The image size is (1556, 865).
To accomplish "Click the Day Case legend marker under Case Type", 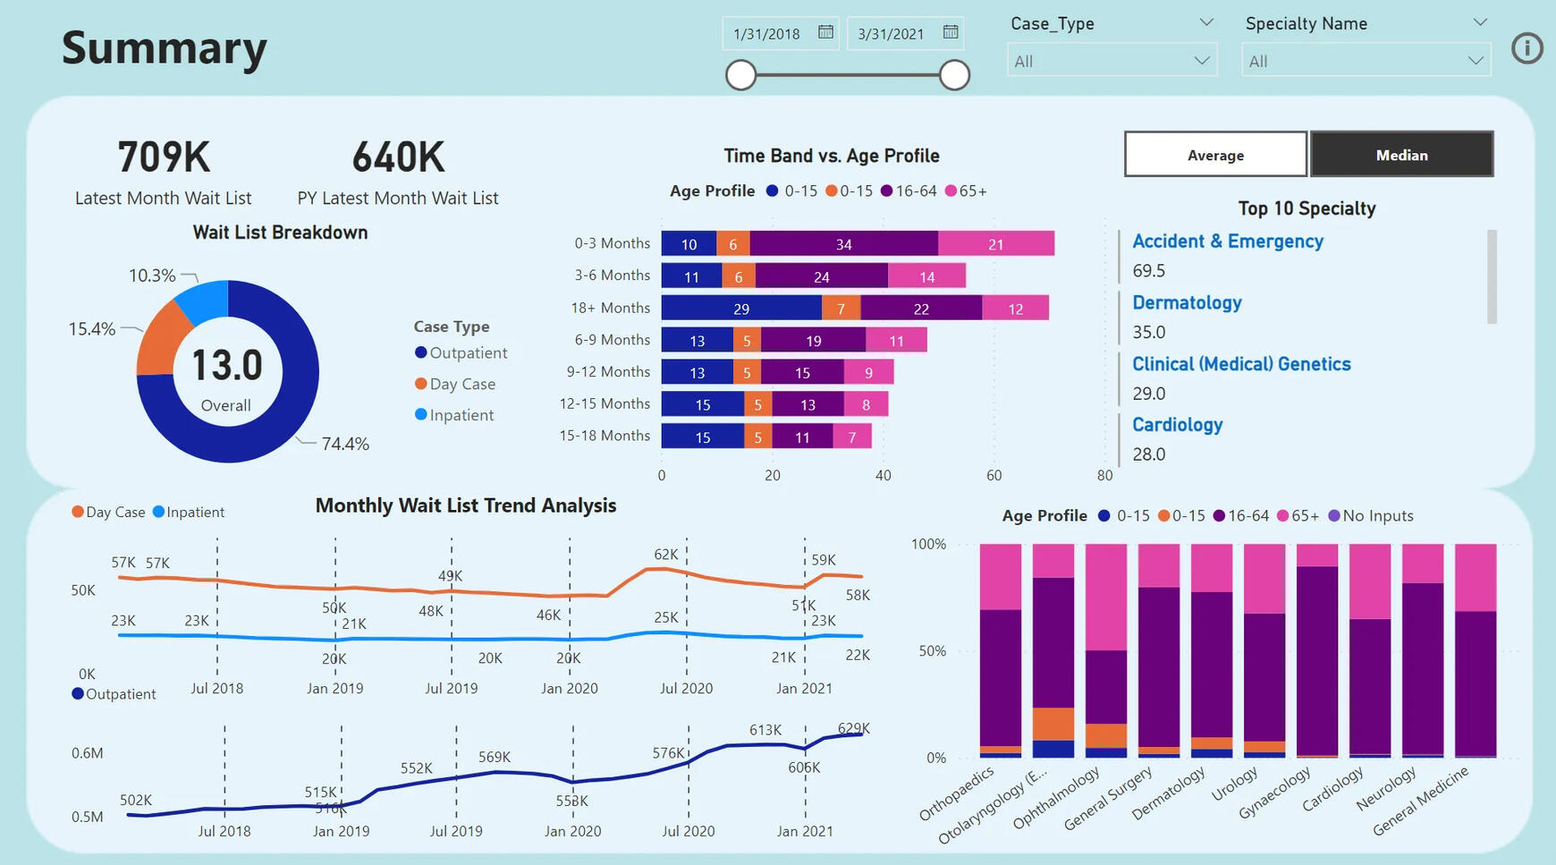I will 420,384.
